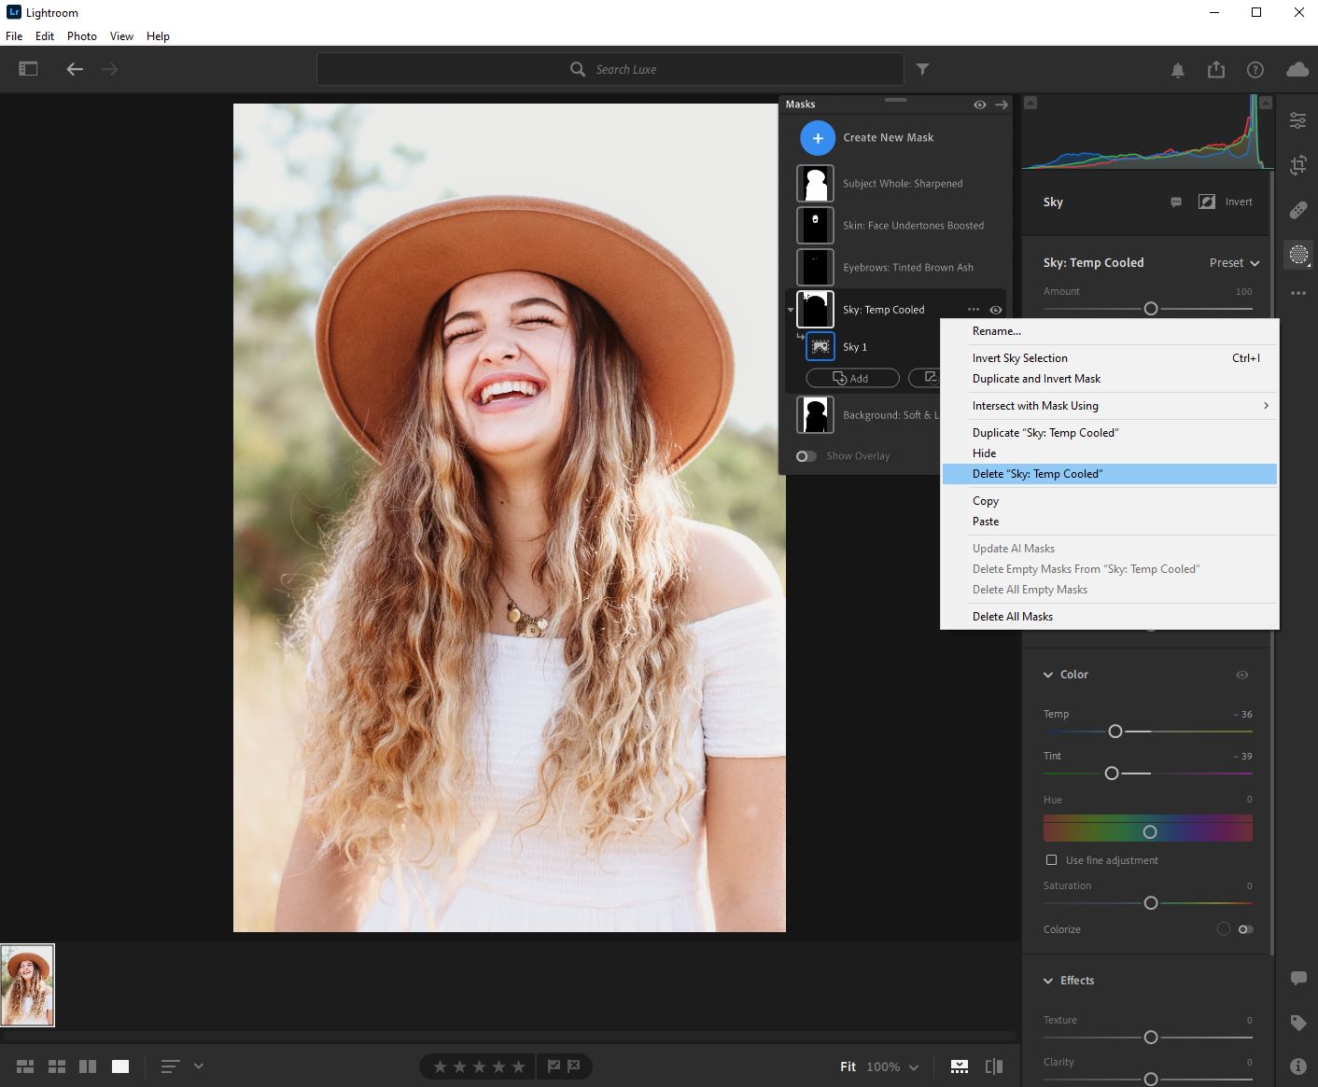Image resolution: width=1318 pixels, height=1087 pixels.
Task: Select the Healing brush tool
Action: click(1297, 211)
